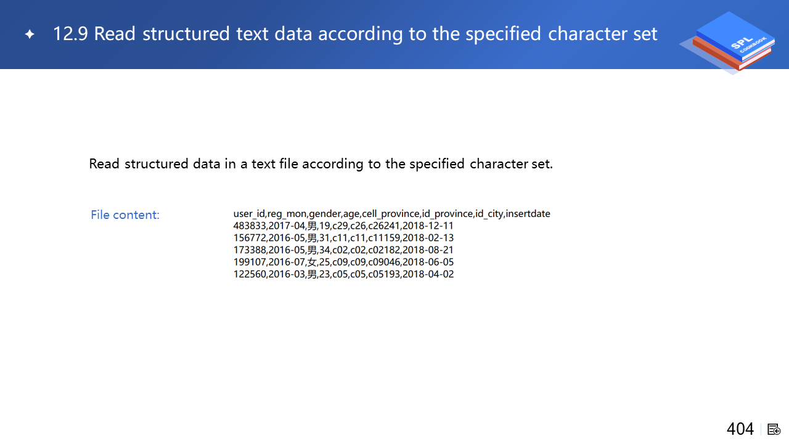Click the data row starting with 156772
This screenshot has height=444, width=789.
click(343, 238)
